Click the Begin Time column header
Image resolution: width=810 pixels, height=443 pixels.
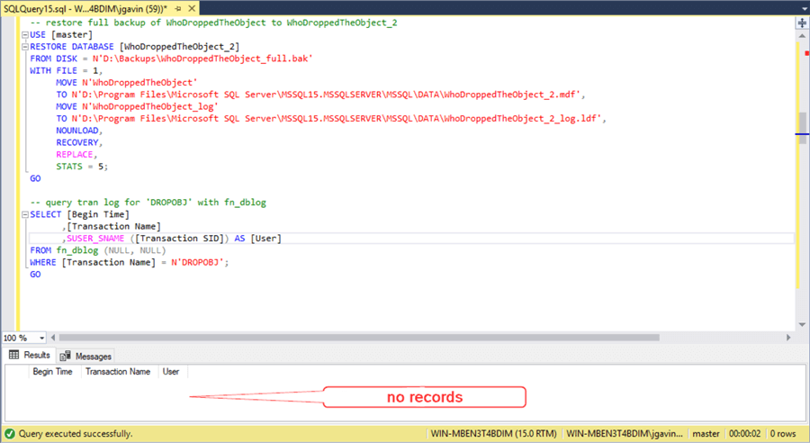(x=53, y=372)
